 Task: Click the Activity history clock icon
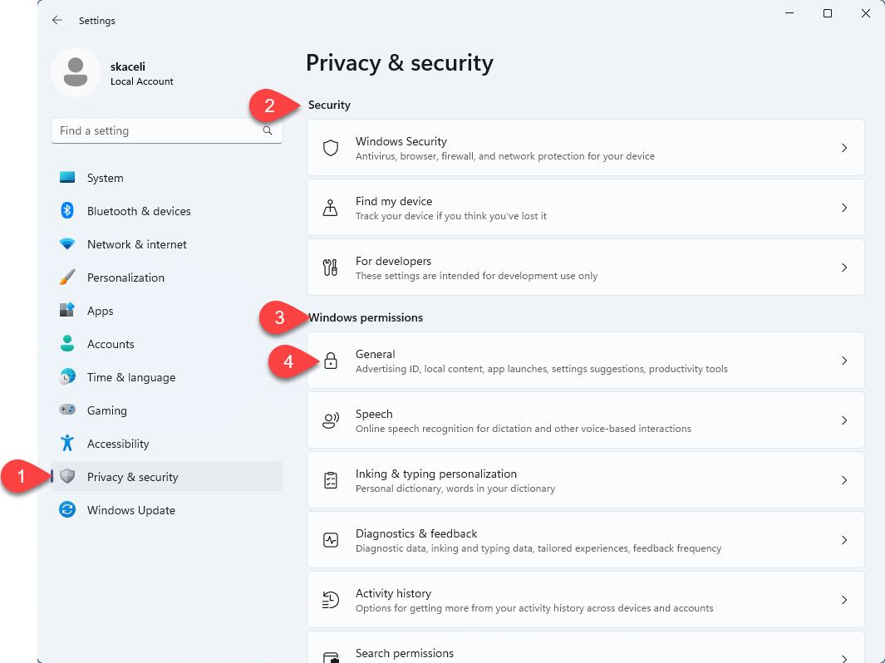(331, 600)
